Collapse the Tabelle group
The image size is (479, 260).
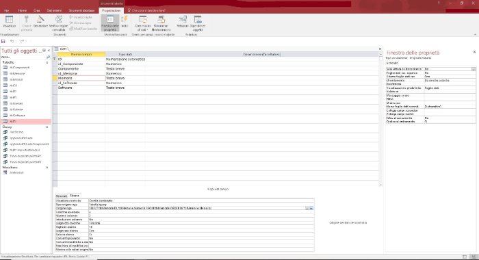(x=47, y=62)
